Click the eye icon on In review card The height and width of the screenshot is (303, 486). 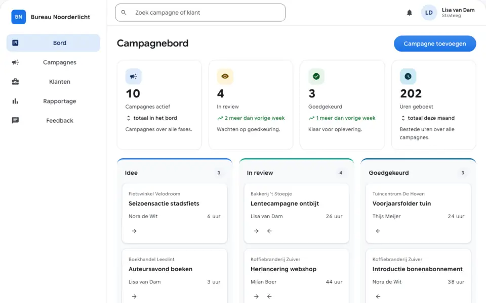pyautogui.click(x=225, y=76)
